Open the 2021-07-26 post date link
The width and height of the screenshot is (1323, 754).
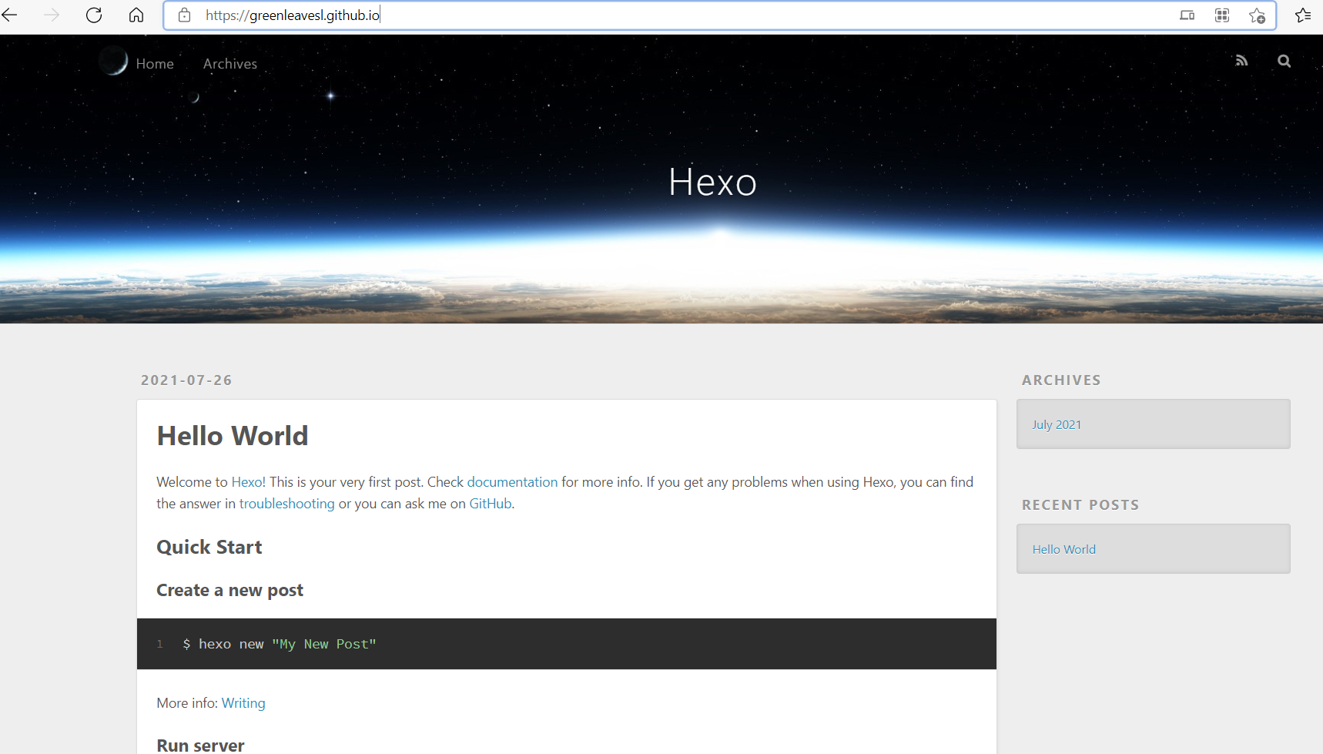[186, 380]
